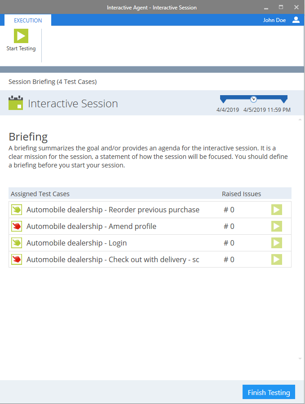Click the John Doe user profile icon
The width and height of the screenshot is (305, 404).
[296, 20]
